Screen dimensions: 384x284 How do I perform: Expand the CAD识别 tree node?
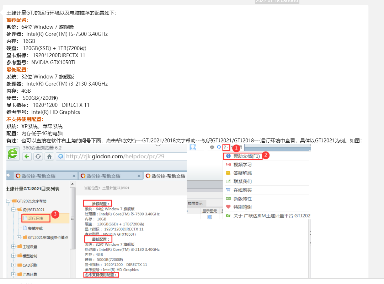(x=14, y=265)
